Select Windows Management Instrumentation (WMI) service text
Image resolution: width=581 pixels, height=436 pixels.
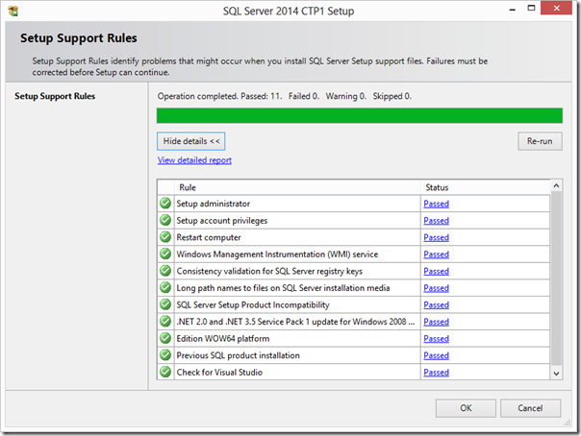(277, 254)
